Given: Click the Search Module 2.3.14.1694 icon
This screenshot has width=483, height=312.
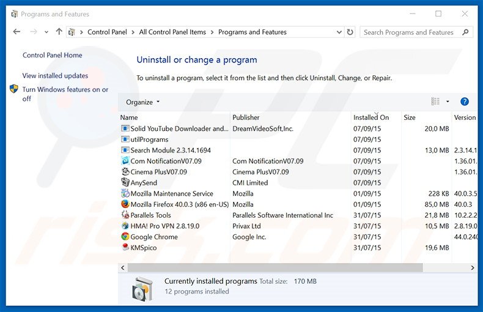Looking at the screenshot, I should coord(125,150).
